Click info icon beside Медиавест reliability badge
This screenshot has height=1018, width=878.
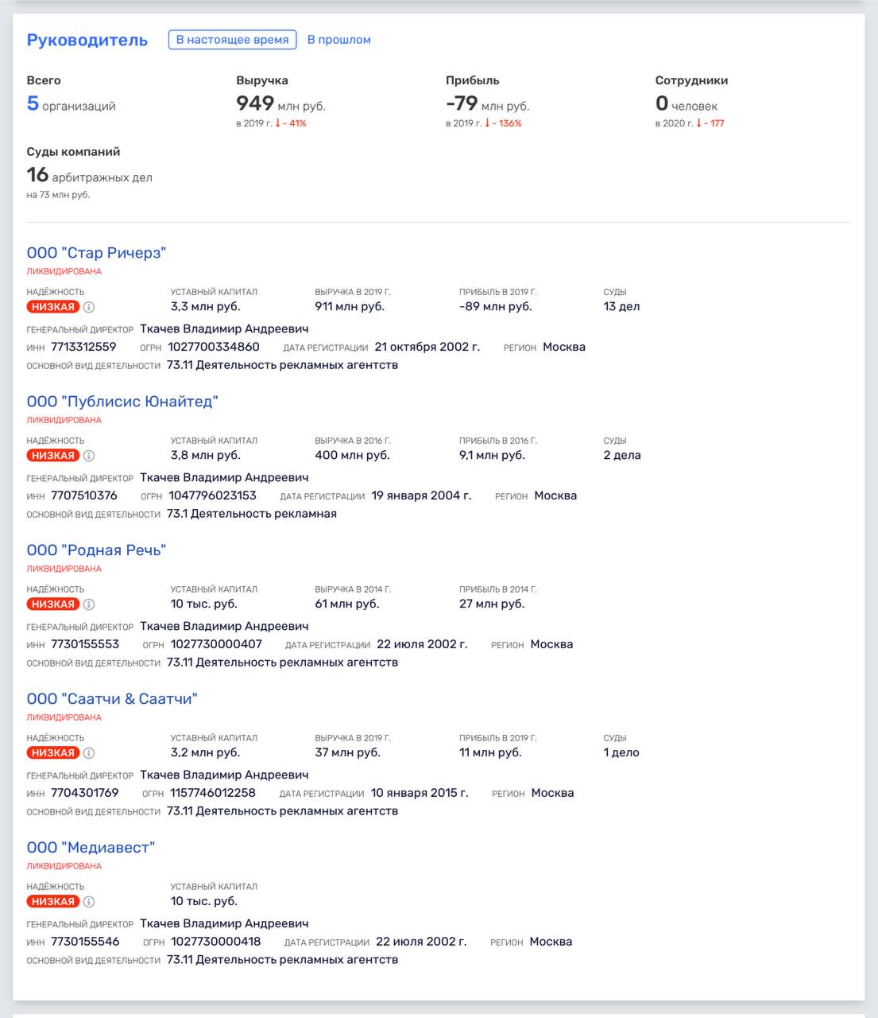pyautogui.click(x=89, y=902)
